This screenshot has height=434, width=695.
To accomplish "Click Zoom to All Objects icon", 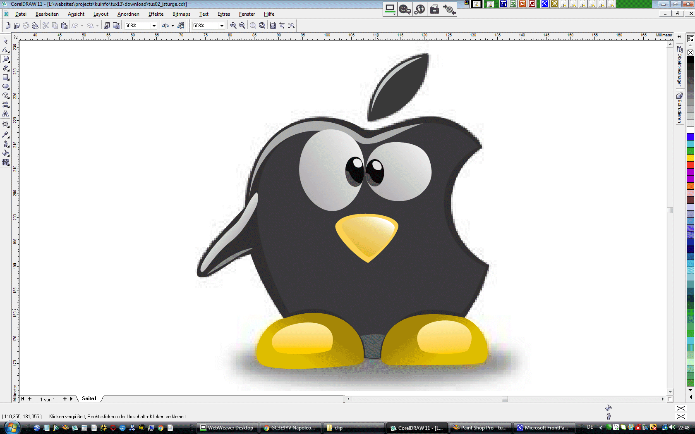I will [x=262, y=26].
